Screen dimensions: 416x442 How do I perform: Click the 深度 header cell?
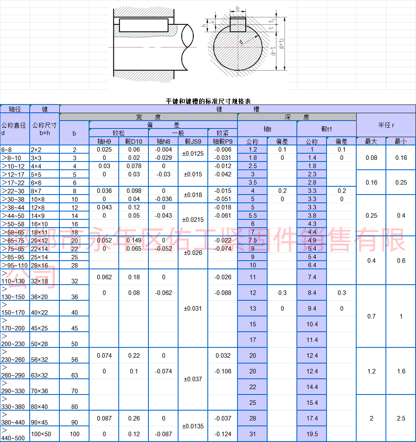297,116
